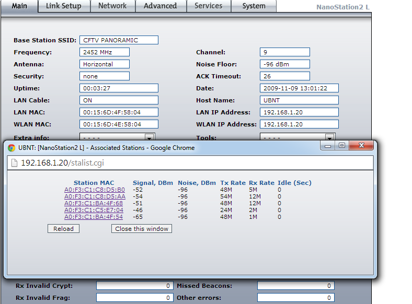Viewport: 412px width, 304px height.
Task: Open station A0:F3:C1:C8:D5:B0 link
Action: pos(95,190)
